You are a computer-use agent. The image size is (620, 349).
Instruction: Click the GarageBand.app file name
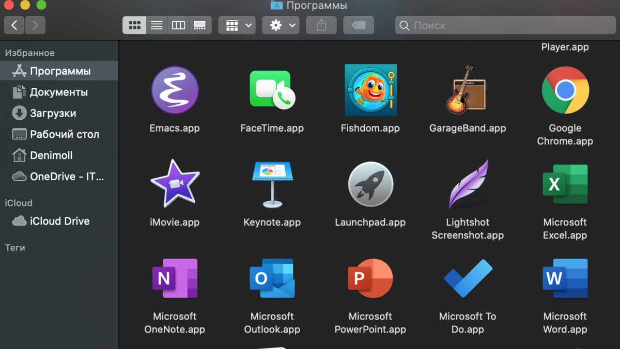tap(468, 128)
